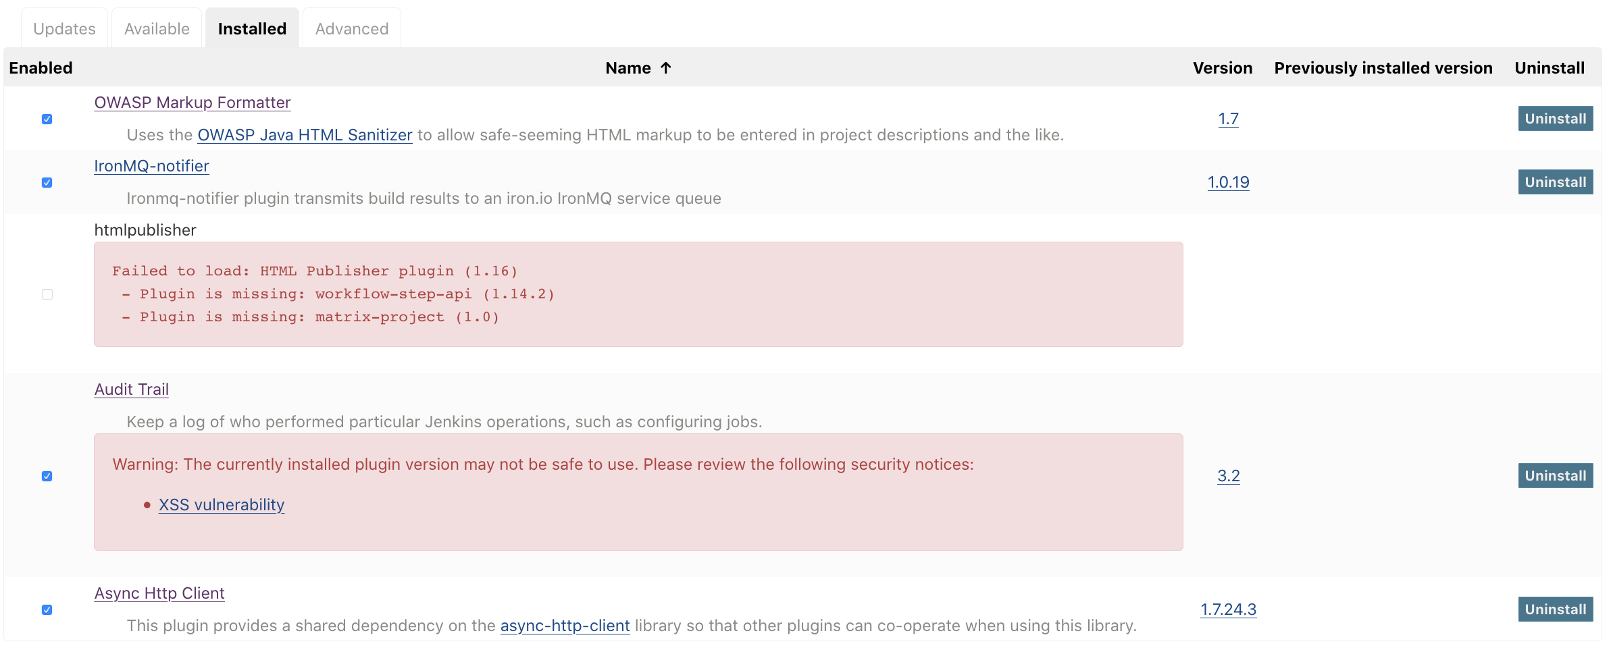Click the 'Keep a log of who performed' description
Screen dimensions: 1613x650
pyautogui.click(x=444, y=422)
